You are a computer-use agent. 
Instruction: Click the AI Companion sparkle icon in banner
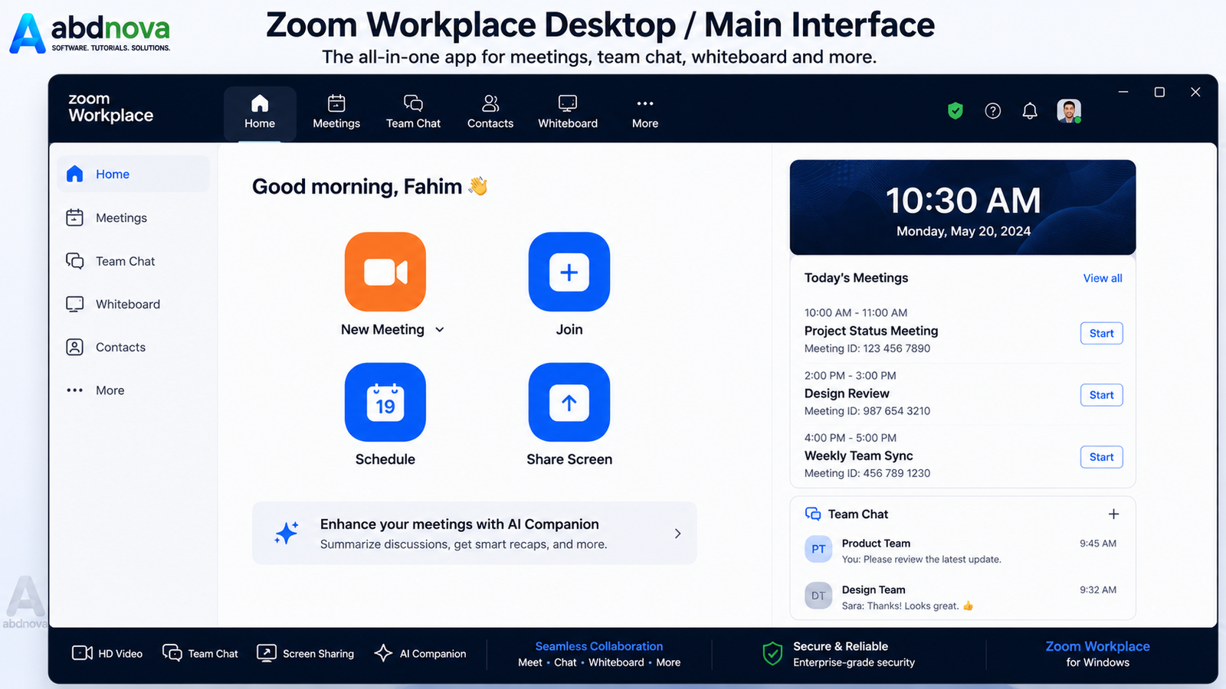click(x=287, y=533)
